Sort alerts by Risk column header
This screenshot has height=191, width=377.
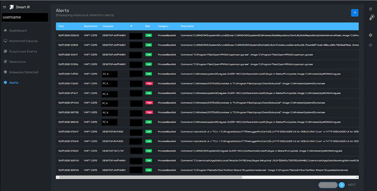[x=147, y=26]
